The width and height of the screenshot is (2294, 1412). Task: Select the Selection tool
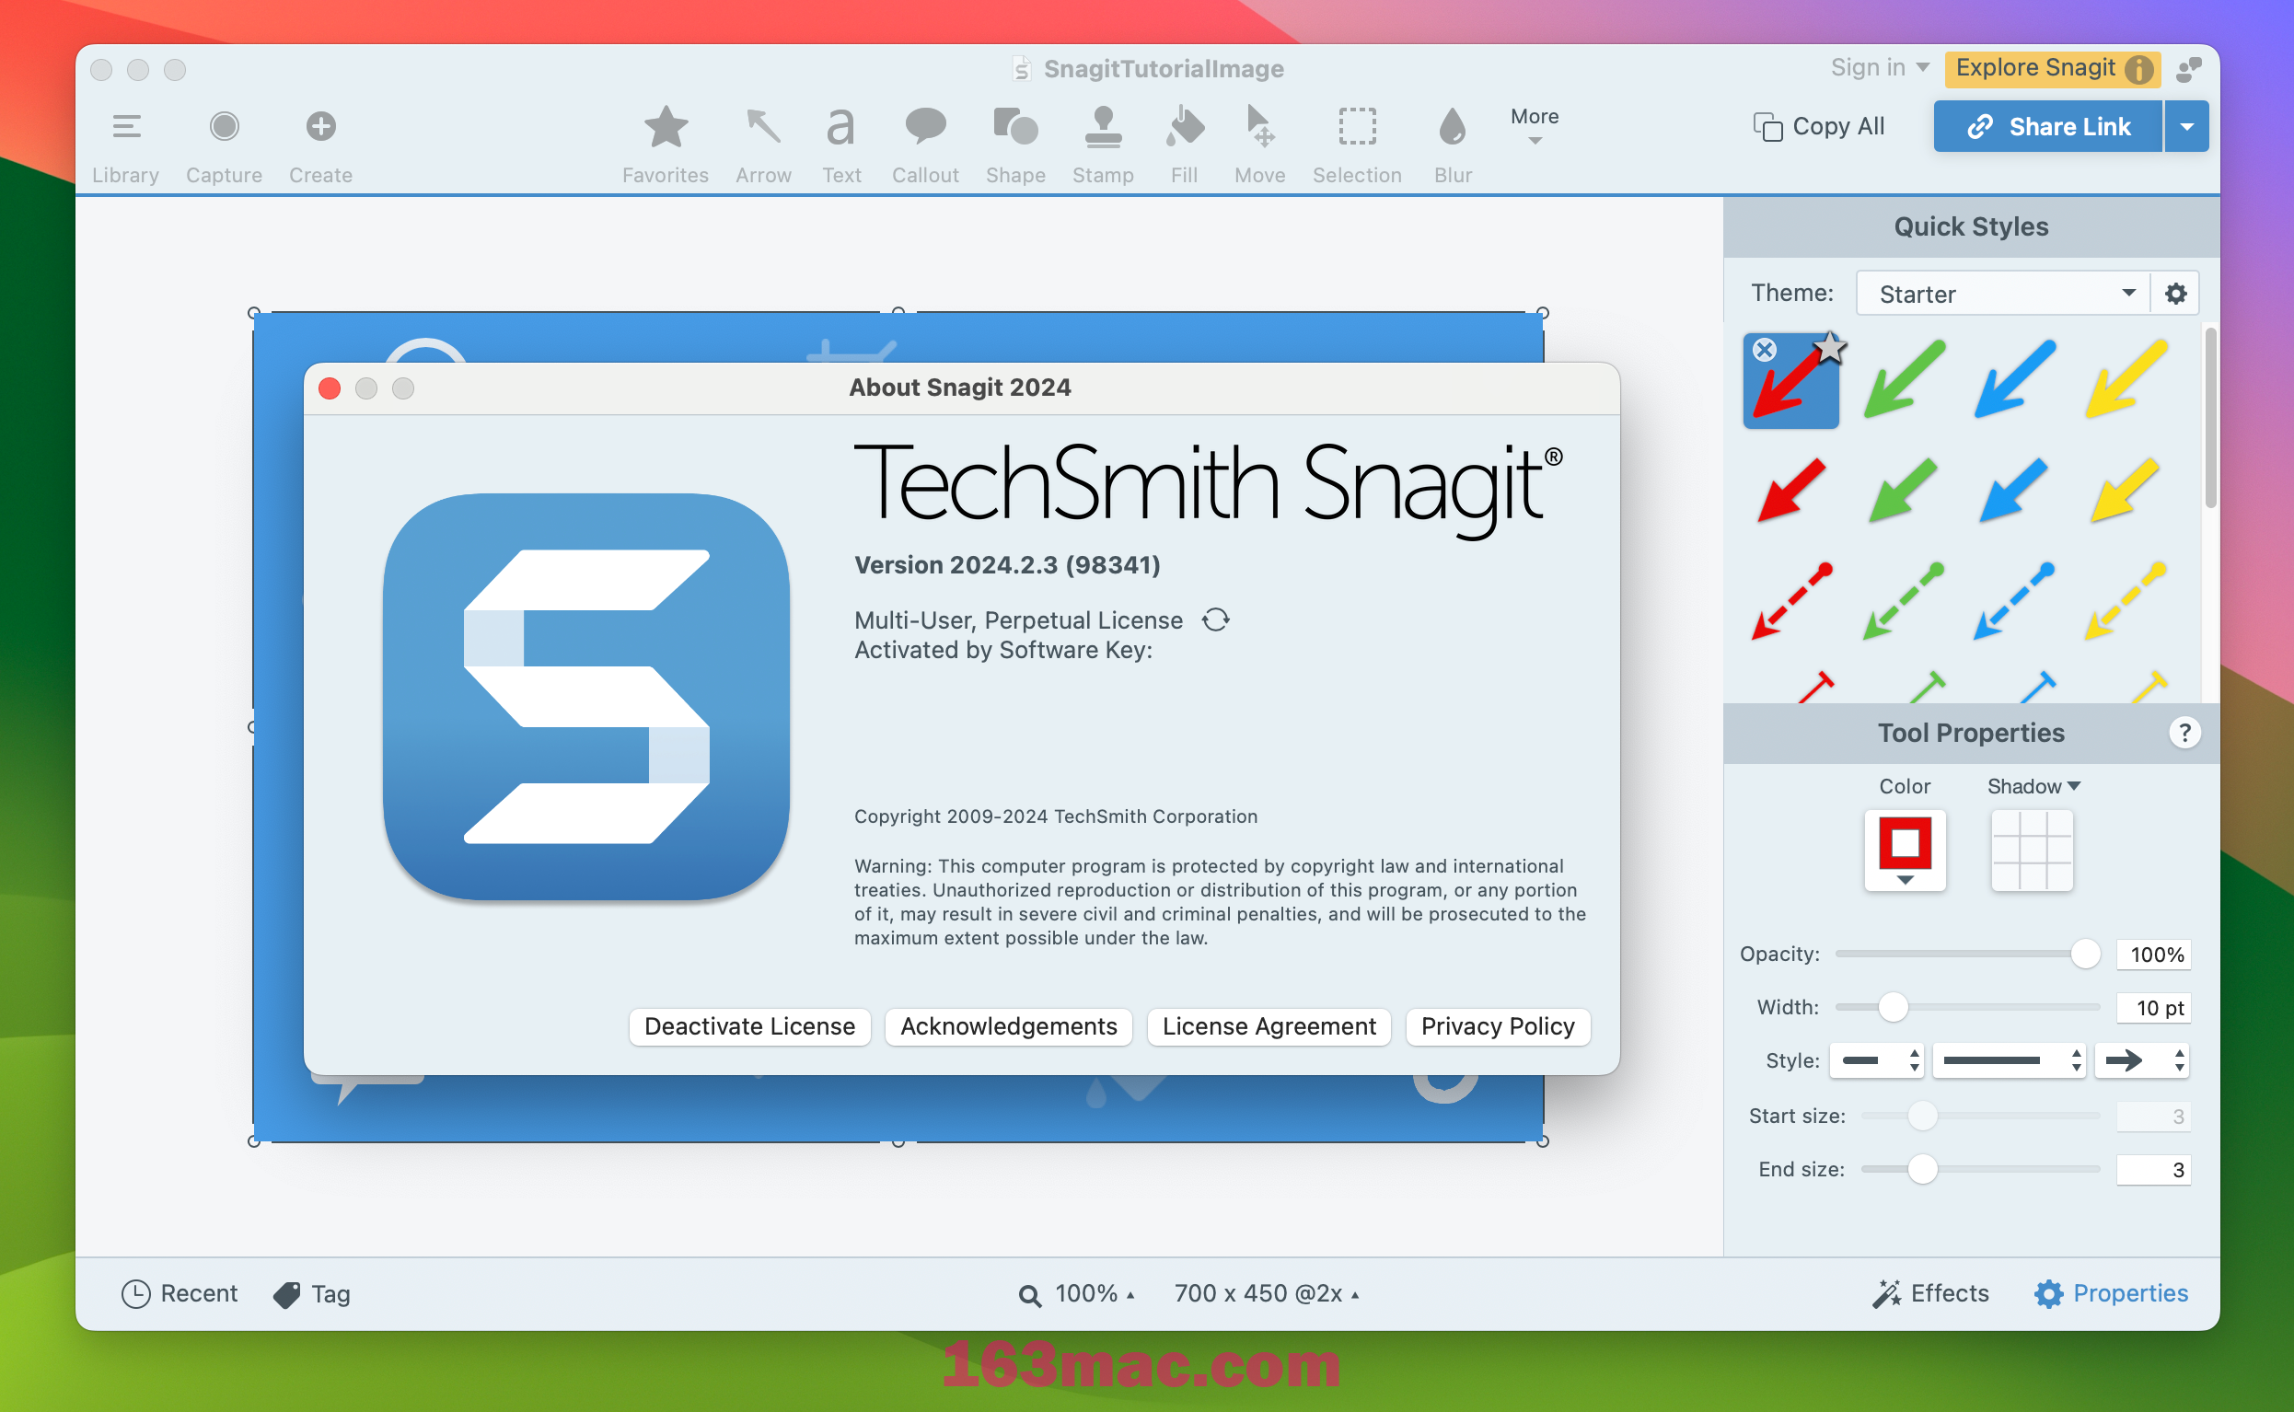[1357, 145]
